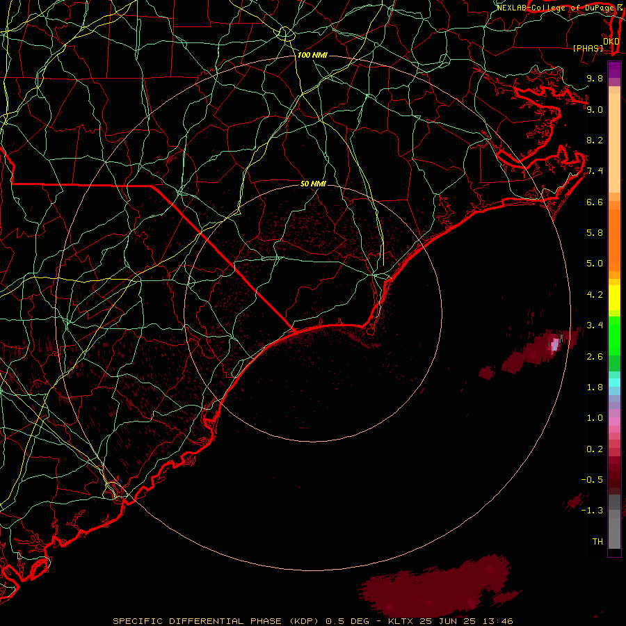Click the 6.6 scale value
This screenshot has width=626, height=626.
click(x=595, y=202)
